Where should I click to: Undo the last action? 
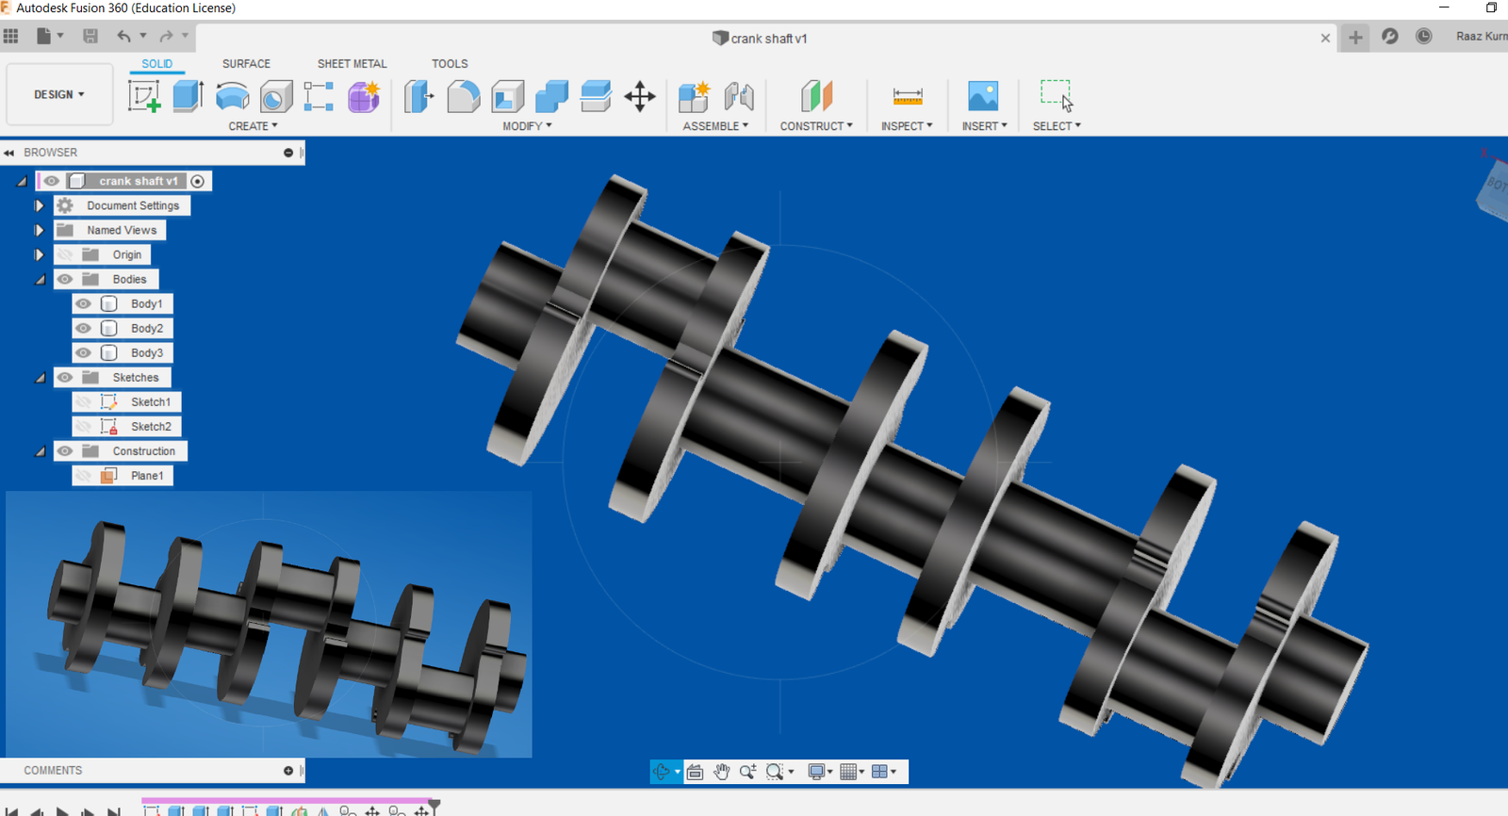coord(123,36)
